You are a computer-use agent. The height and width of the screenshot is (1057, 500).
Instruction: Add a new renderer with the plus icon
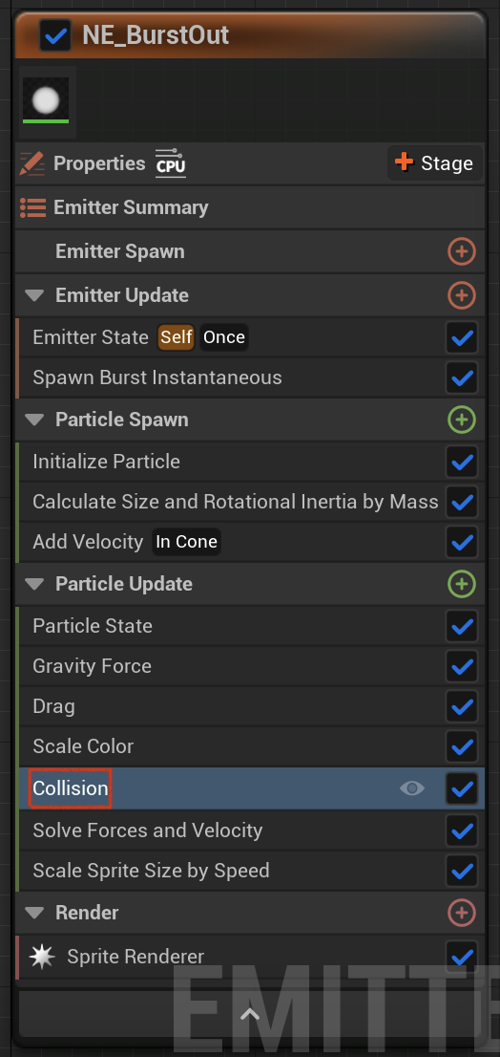pyautogui.click(x=462, y=913)
